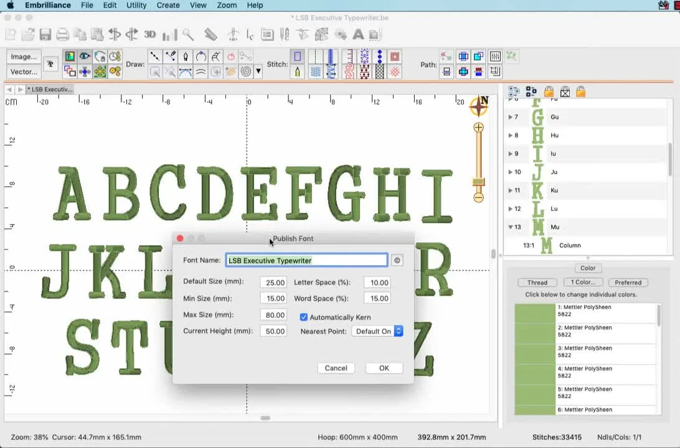This screenshot has height=448, width=680.
Task: Open the Zoom menu
Action: tap(227, 5)
